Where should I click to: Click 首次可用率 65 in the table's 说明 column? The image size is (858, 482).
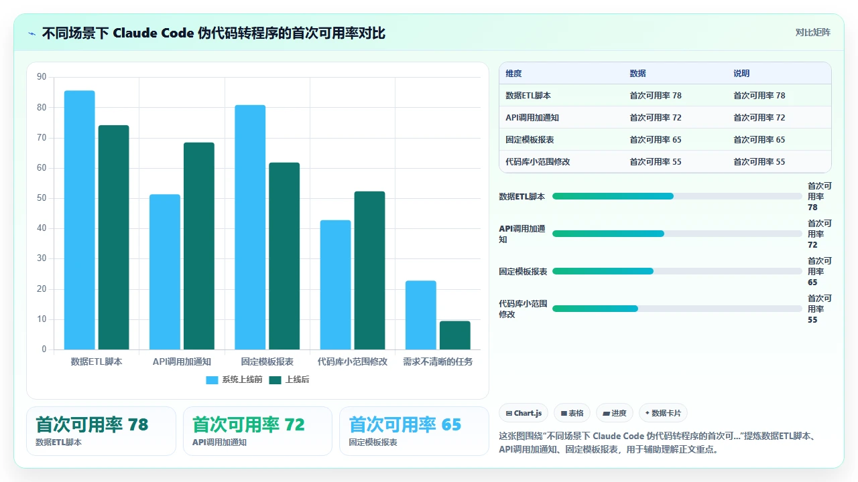(759, 140)
